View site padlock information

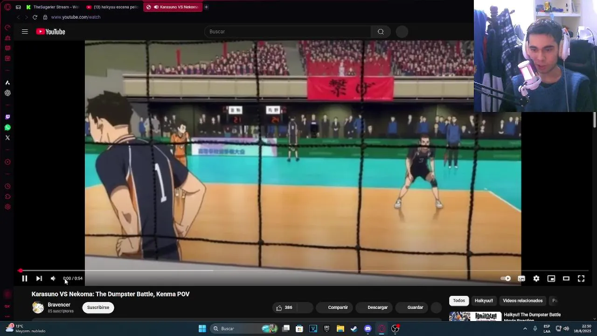click(x=45, y=17)
